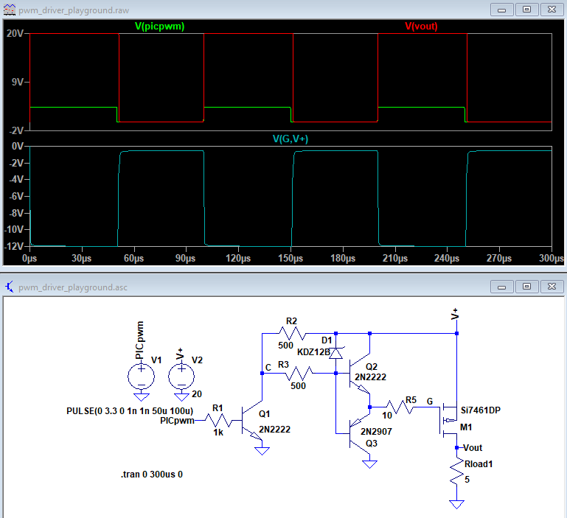Click the -12V axis label in bottom pane
This screenshot has height=518, width=567.
[x=15, y=246]
